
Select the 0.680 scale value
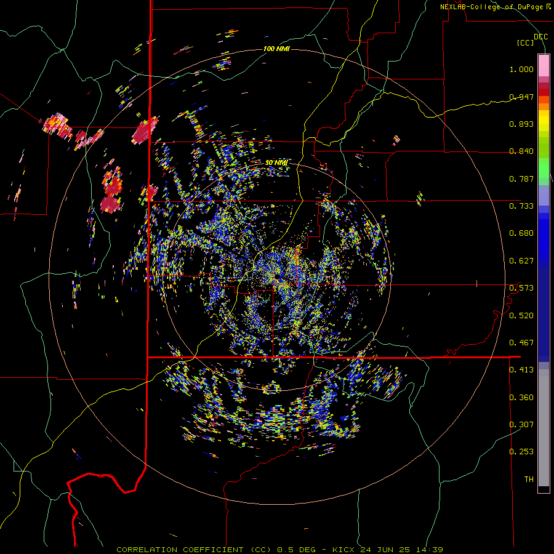(521, 233)
